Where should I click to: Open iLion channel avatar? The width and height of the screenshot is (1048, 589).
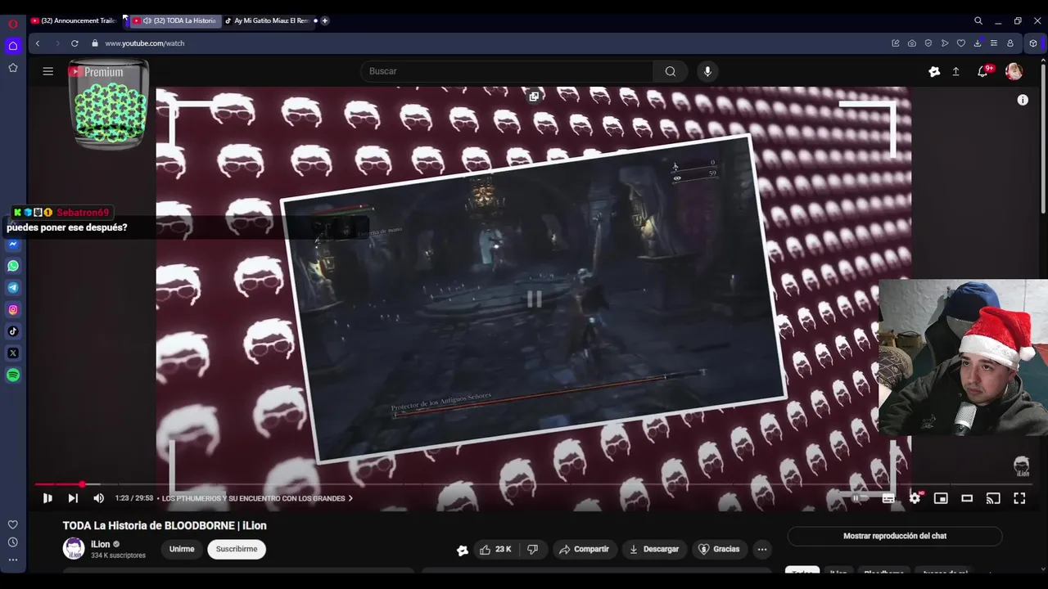point(74,549)
